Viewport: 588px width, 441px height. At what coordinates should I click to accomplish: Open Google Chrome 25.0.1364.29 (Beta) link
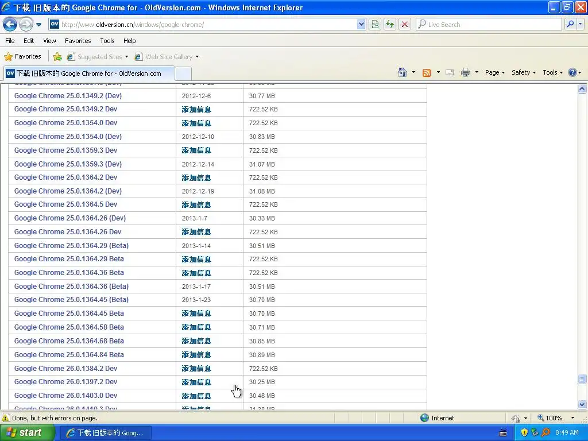[x=71, y=246]
